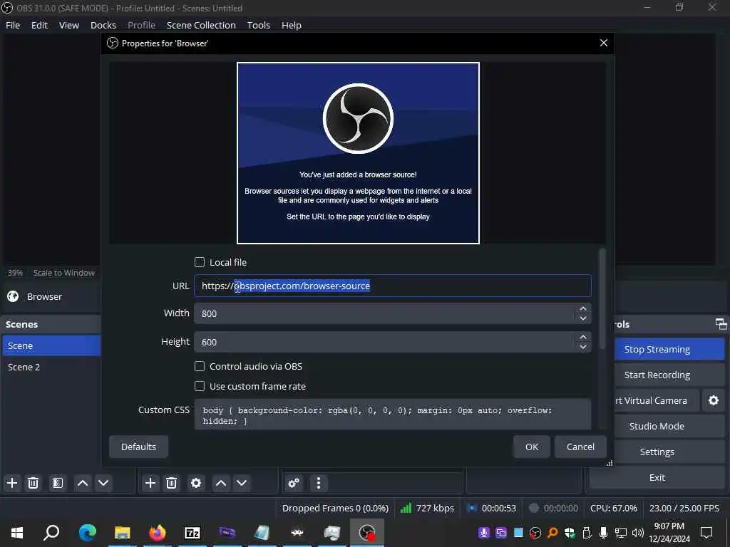Viewport: 730px width, 547px height.
Task: Open the Edit menu
Action: [40, 25]
